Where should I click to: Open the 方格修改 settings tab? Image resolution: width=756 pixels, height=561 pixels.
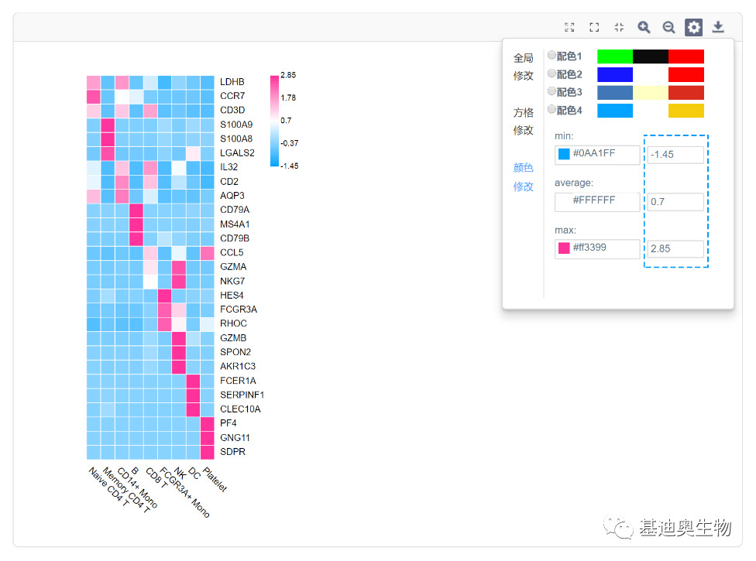coord(523,121)
